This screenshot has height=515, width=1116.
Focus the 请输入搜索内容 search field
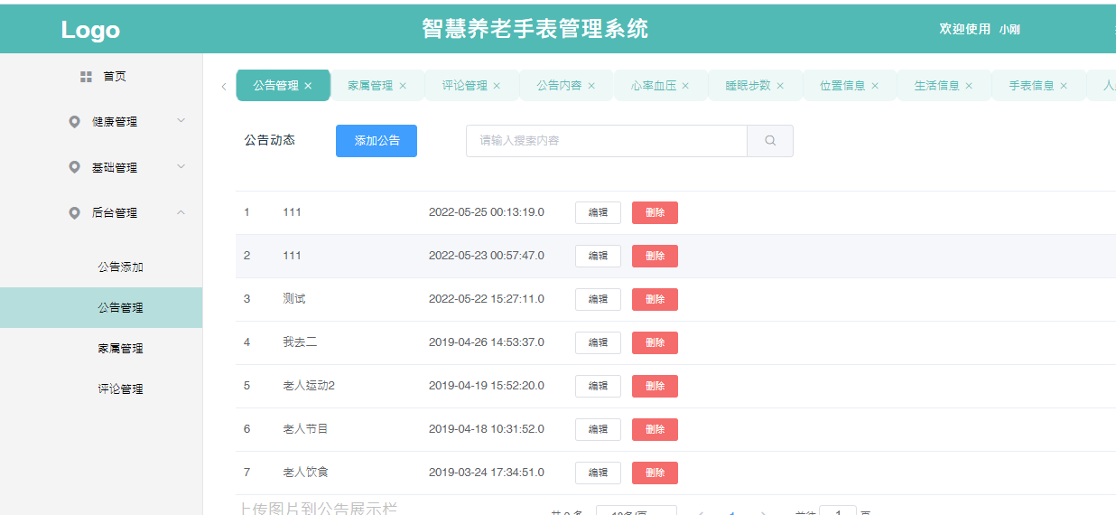tap(606, 141)
